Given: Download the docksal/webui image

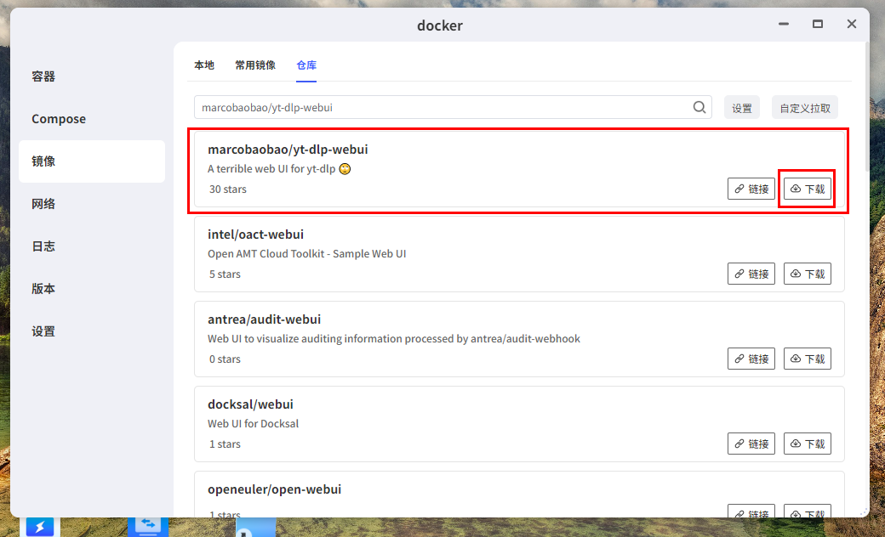Looking at the screenshot, I should [x=807, y=444].
